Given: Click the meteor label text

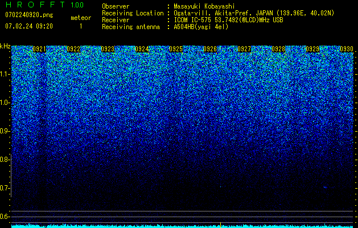Looking at the screenshot, I should tap(81, 18).
